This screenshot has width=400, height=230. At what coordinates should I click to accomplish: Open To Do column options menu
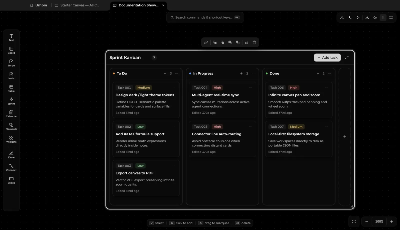click(177, 73)
